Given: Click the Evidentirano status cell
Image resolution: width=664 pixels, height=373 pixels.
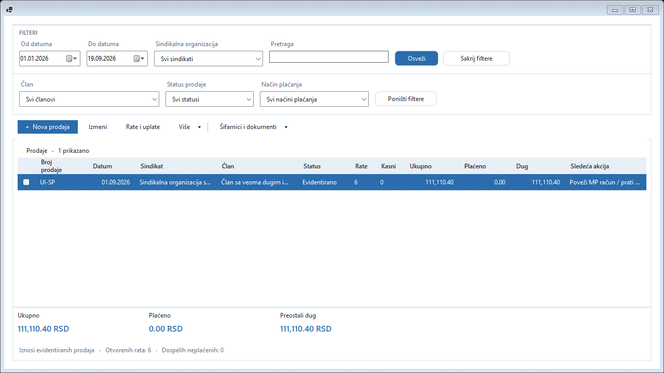Looking at the screenshot, I should (320, 182).
